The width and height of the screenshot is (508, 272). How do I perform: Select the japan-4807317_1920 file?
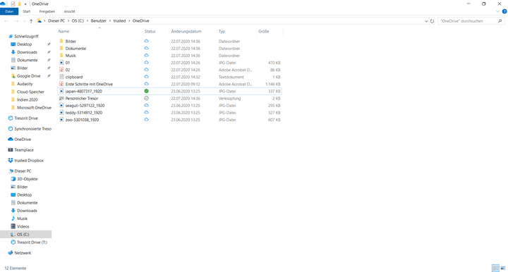pyautogui.click(x=83, y=91)
